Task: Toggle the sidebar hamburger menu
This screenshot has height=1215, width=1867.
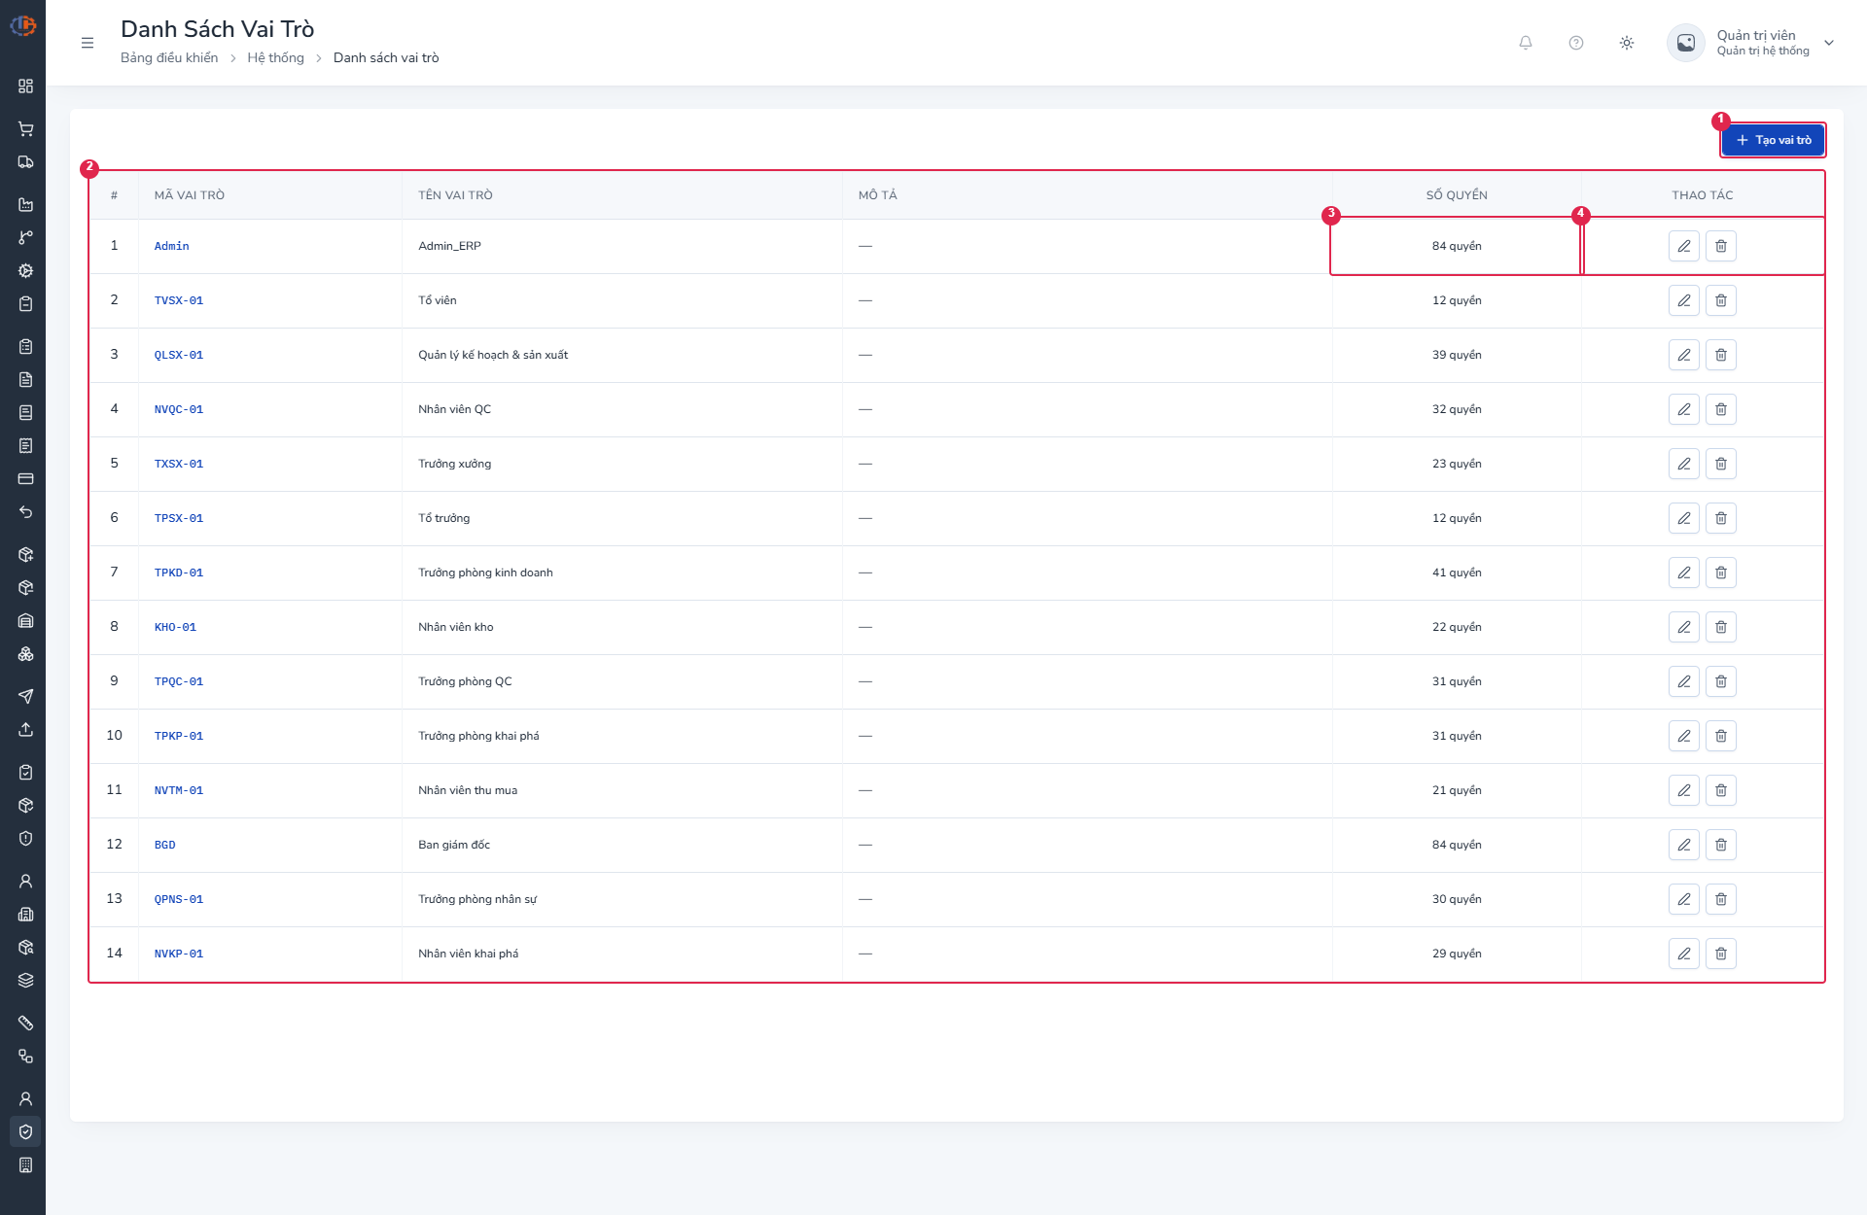Action: 88,43
